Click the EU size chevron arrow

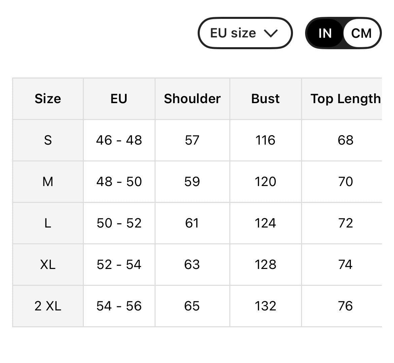coord(271,33)
